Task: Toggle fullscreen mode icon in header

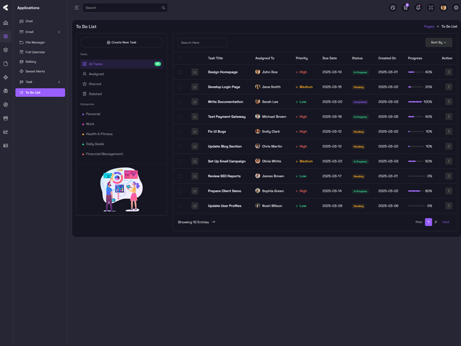Action: (431, 7)
